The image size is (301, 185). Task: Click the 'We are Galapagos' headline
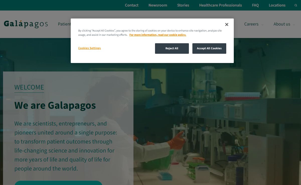coord(55,105)
